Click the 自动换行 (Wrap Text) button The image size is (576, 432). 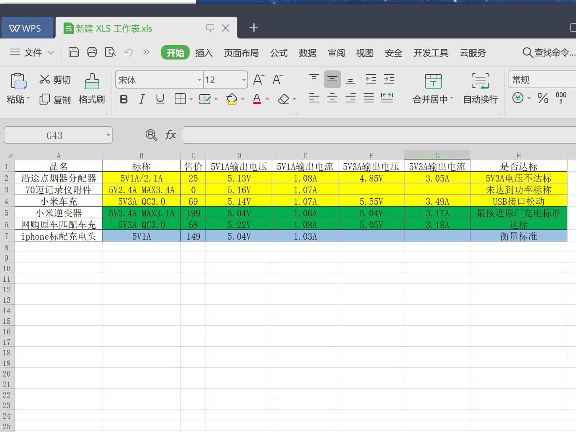click(480, 88)
